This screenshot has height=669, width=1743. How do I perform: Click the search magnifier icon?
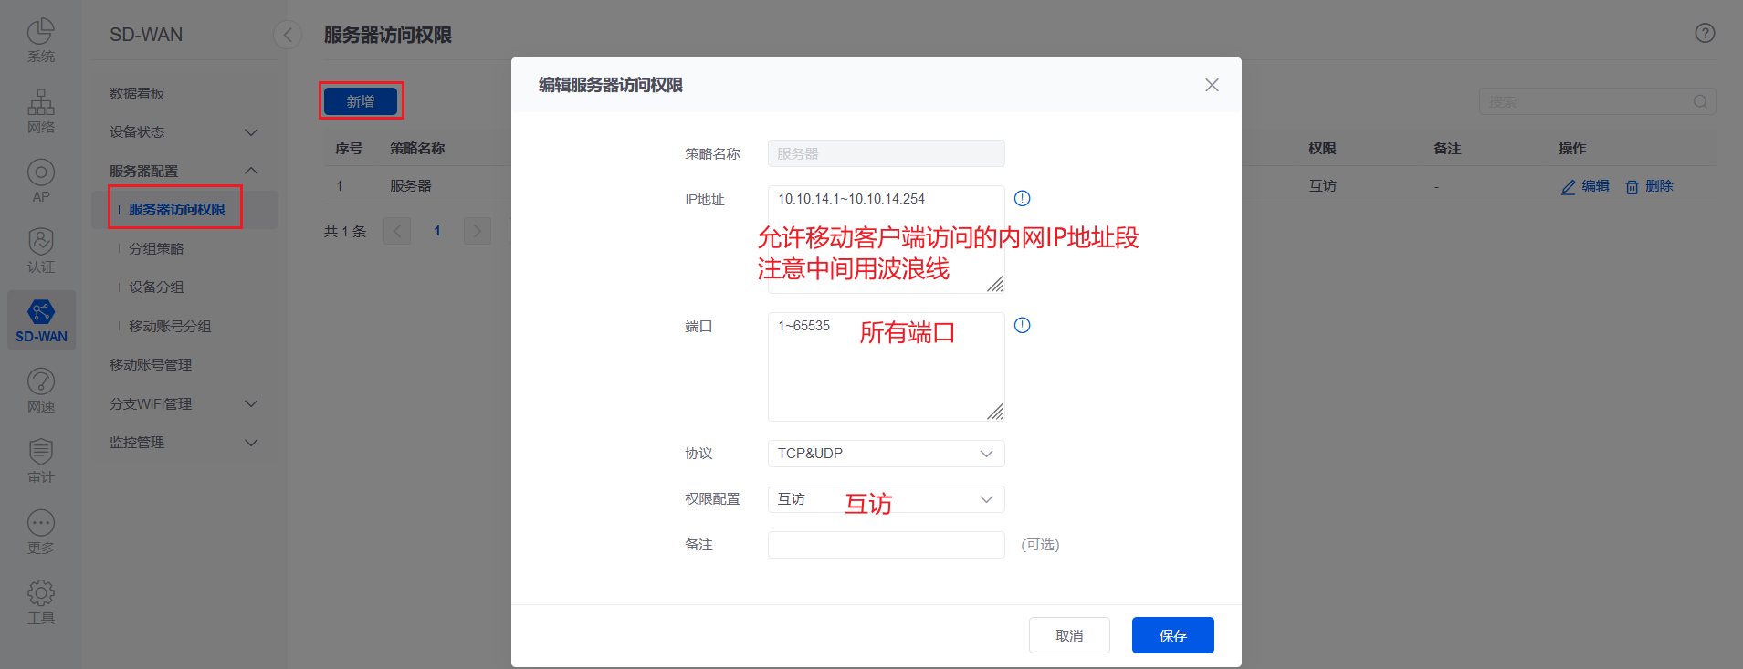1700,101
